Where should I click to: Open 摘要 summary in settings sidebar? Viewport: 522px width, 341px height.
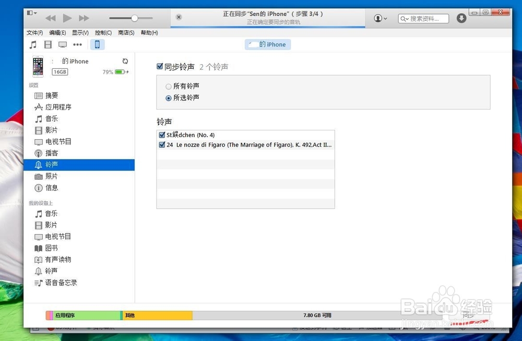(x=79, y=95)
